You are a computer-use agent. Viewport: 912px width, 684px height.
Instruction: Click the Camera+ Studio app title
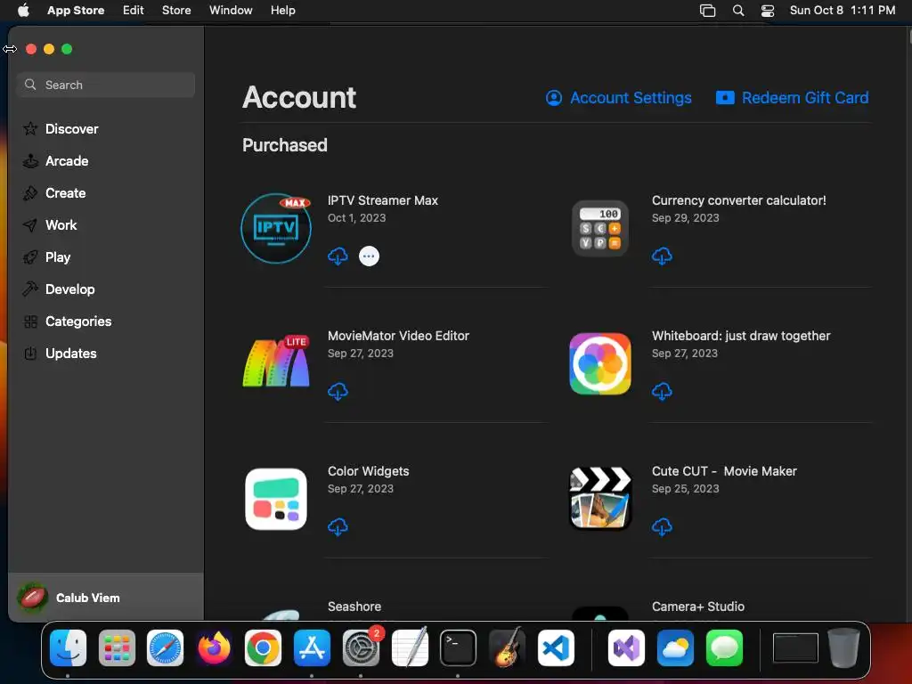[698, 607]
